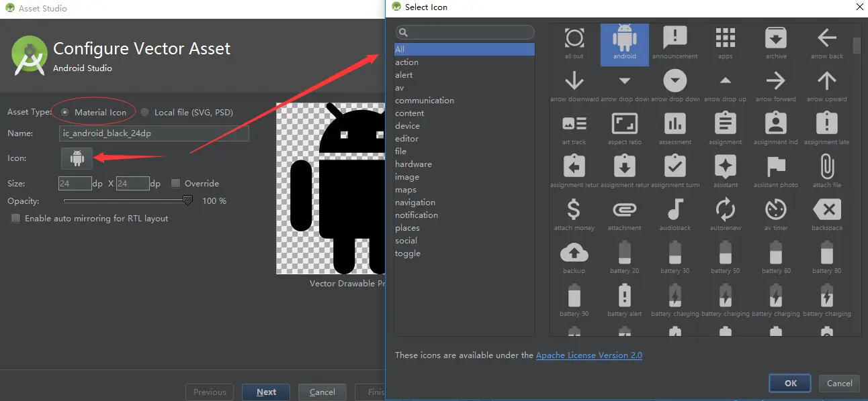Viewport: 868px width, 401px height.
Task: Confirm icon selection with OK
Action: tap(791, 384)
